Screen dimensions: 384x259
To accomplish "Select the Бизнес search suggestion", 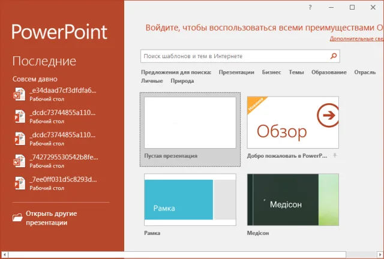I will 271,72.
